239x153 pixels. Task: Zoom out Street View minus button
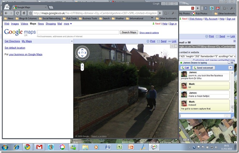click(x=82, y=69)
